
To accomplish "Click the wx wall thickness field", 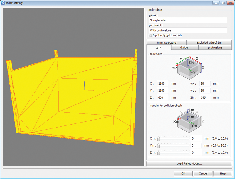I will coord(205,84).
